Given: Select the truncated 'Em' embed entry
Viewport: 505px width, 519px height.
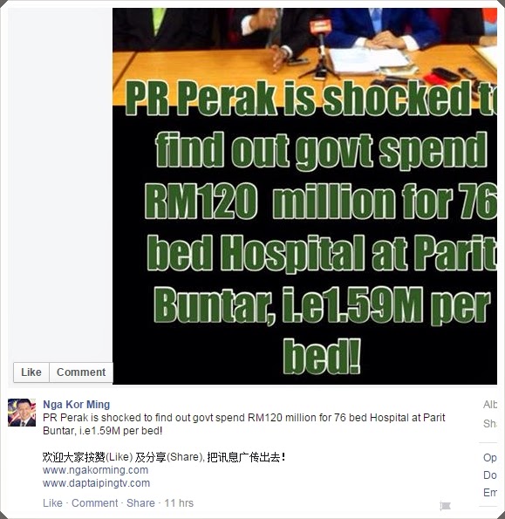Looking at the screenshot, I should pos(490,493).
